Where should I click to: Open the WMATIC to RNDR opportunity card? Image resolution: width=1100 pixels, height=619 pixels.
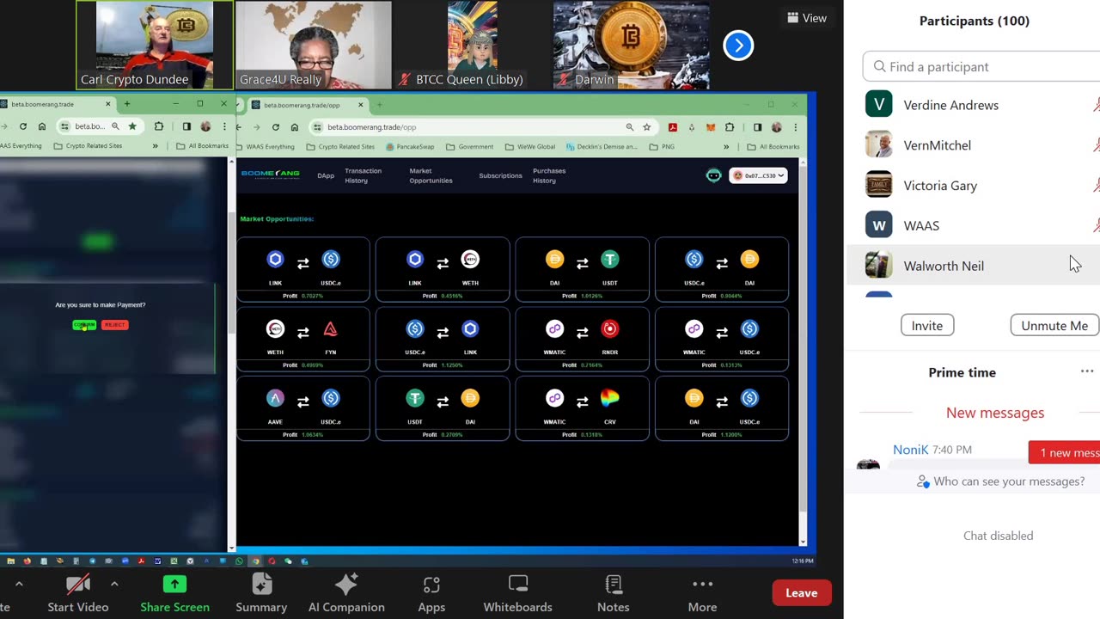click(x=582, y=339)
